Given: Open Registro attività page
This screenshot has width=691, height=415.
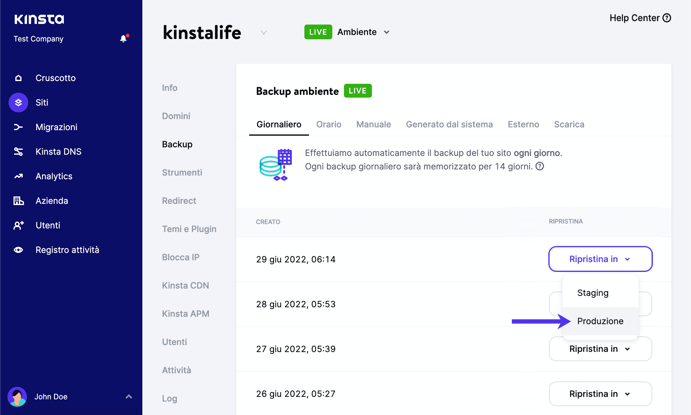Looking at the screenshot, I should pyautogui.click(x=67, y=250).
